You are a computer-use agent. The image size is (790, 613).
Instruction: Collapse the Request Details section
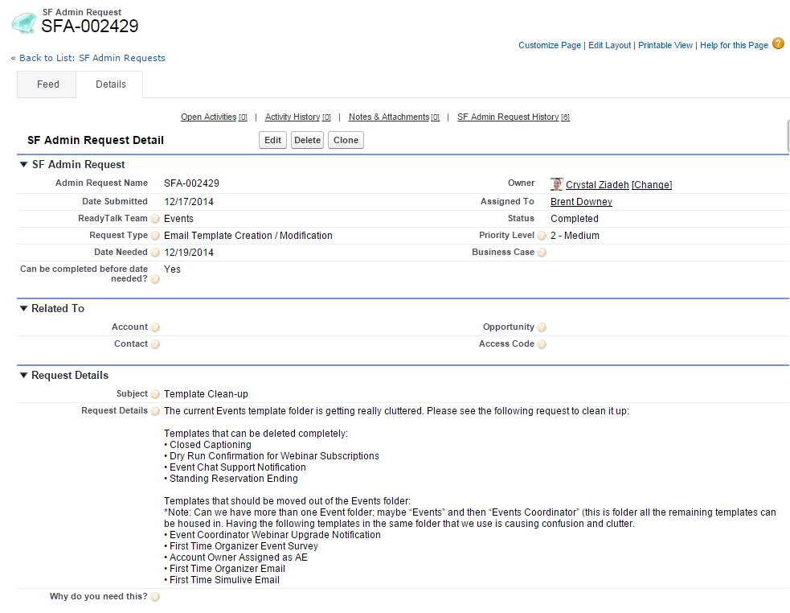(x=23, y=376)
